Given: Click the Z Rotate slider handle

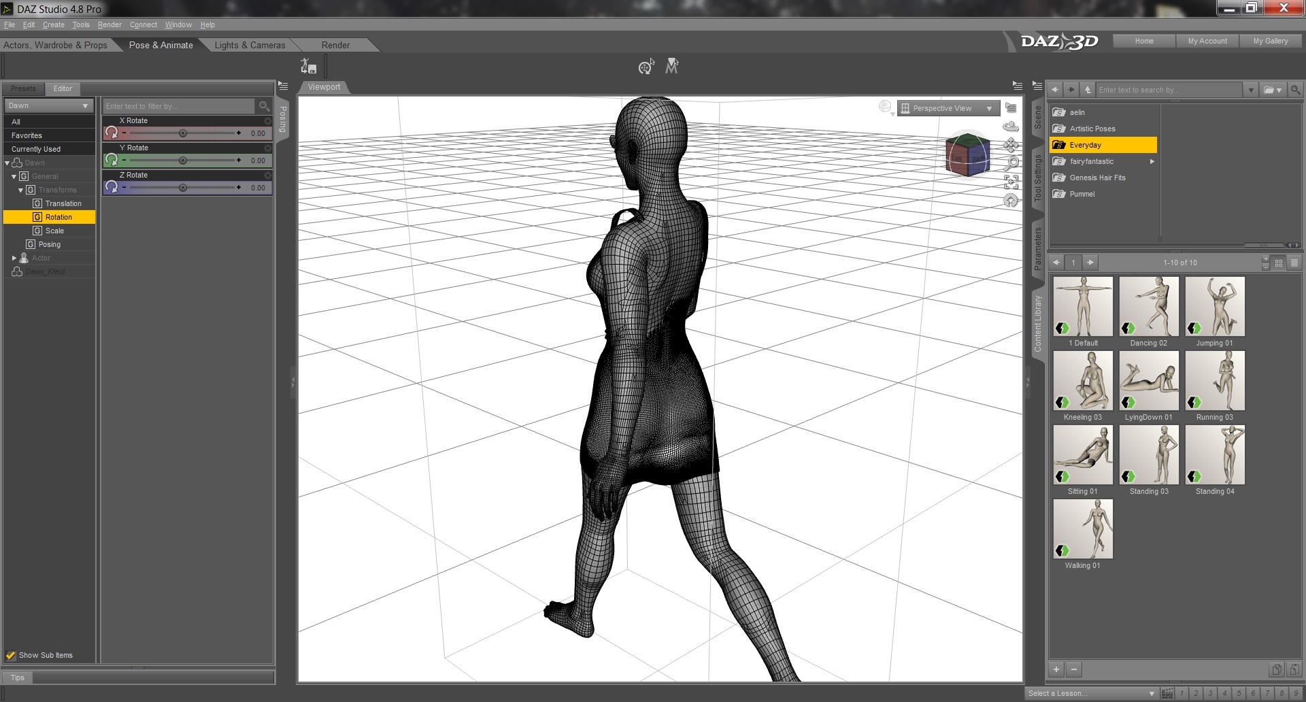Looking at the screenshot, I should pos(183,188).
